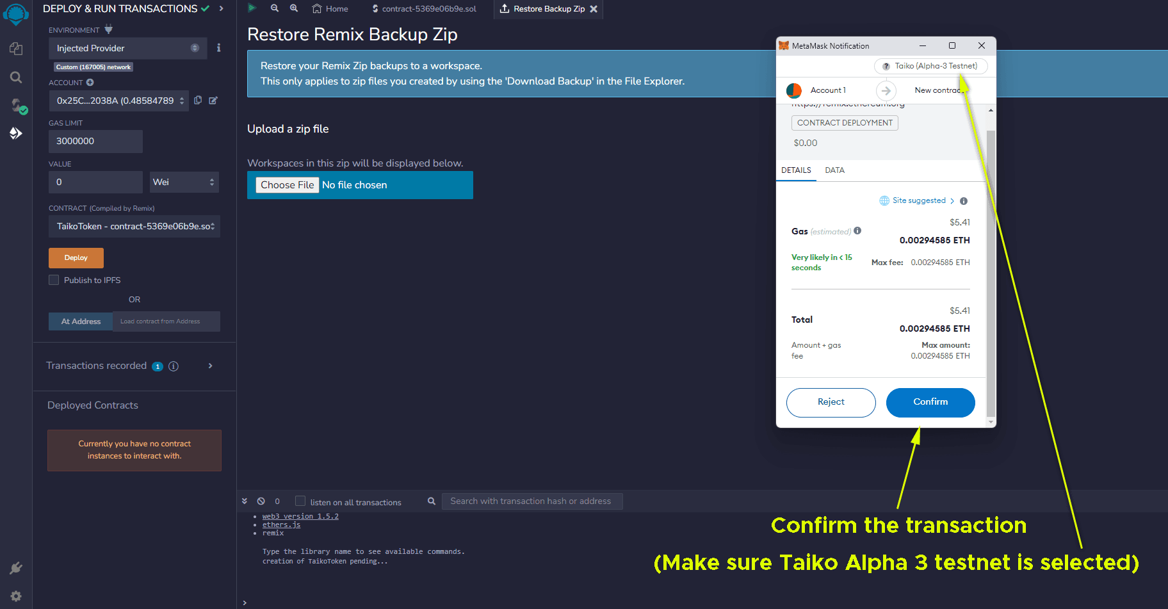
Task: Click the Value amount input field
Action: 95,182
